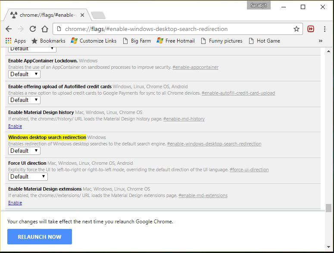Click the scrollbar up arrow
Image resolution: width=334 pixels, height=253 pixels.
pyautogui.click(x=328, y=51)
